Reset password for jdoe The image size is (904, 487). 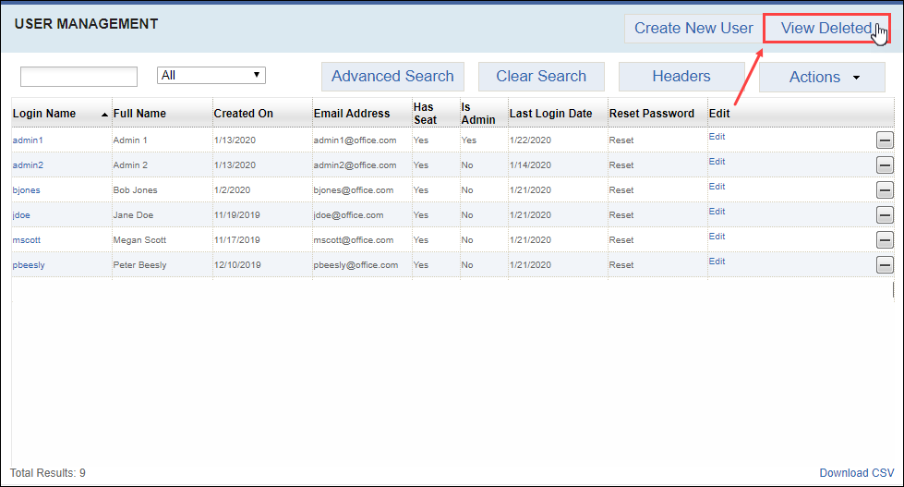621,215
